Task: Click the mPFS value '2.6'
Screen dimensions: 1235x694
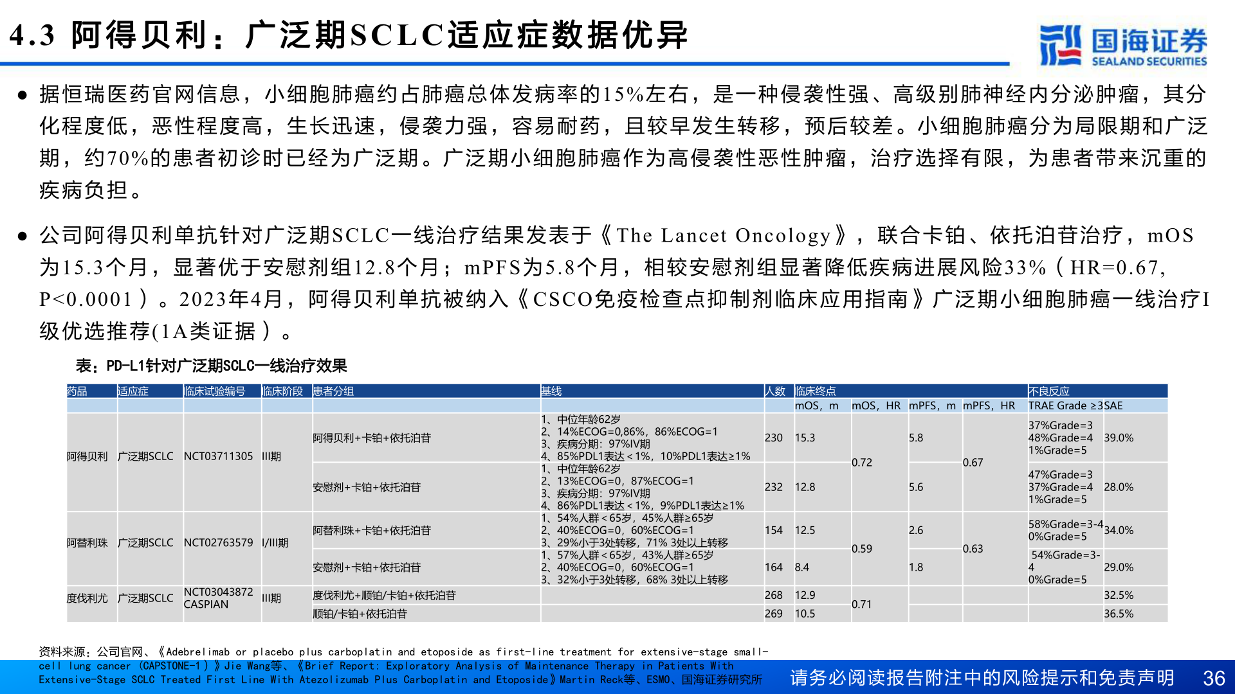Action: (x=916, y=531)
